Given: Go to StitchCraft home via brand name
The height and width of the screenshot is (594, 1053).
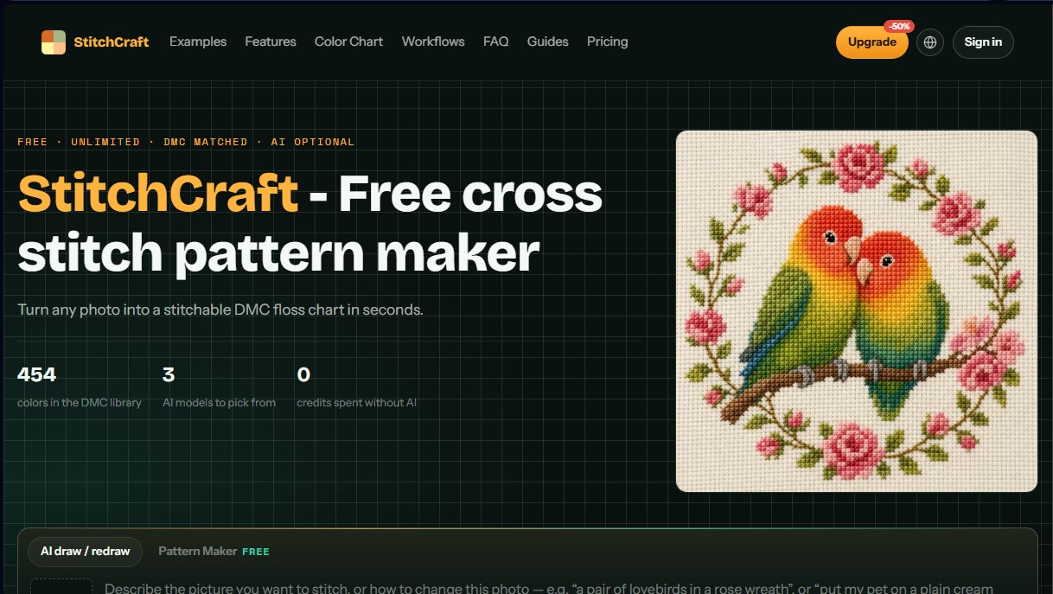Looking at the screenshot, I should [x=112, y=42].
